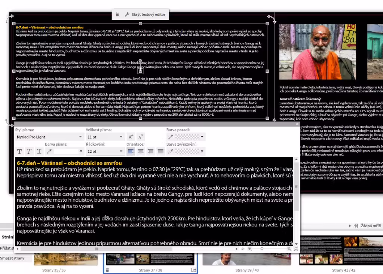This screenshot has width=383, height=274.
Task: Click the horizontal scroll right arrow
Action: tap(236, 249)
